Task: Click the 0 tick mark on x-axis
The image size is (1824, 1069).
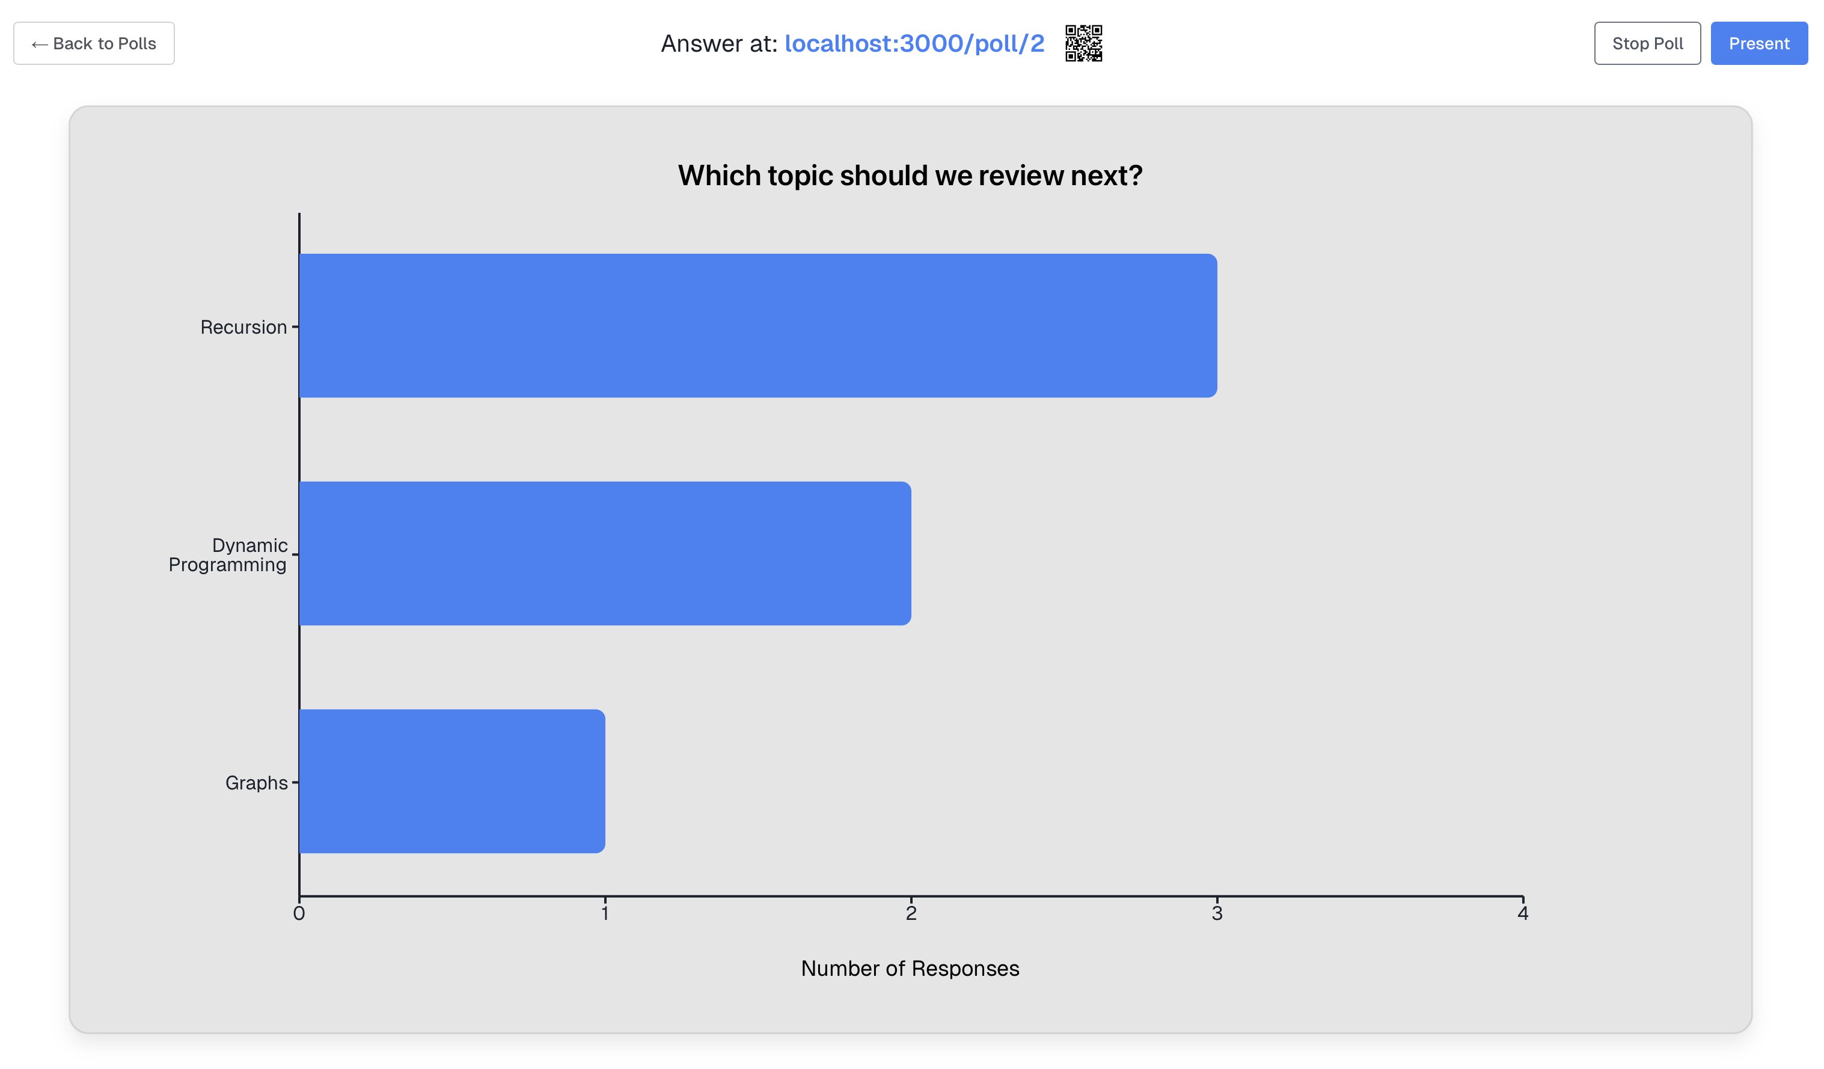Action: [x=298, y=913]
